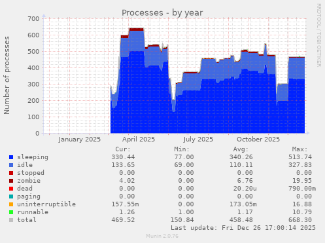The image size is (325, 243).
Task: Click zombie average value 6.76
Action: click(245, 181)
